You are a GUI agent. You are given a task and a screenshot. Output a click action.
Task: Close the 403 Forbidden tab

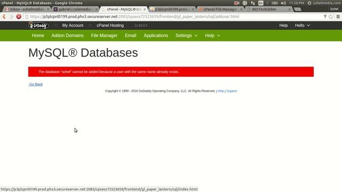[290, 9]
